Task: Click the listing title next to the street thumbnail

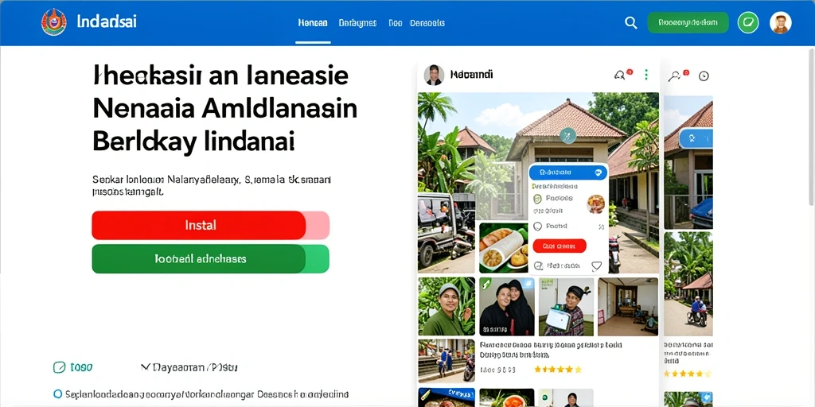Action: [551, 350]
